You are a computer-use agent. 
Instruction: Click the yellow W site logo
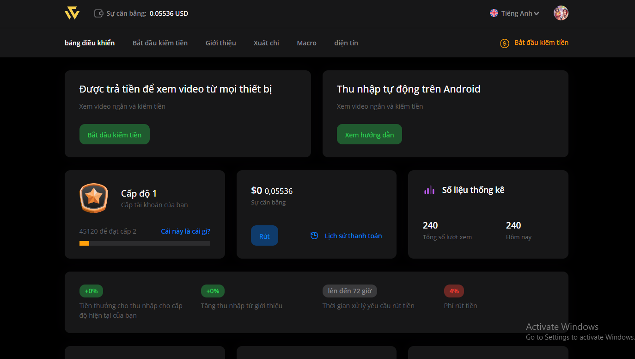point(72,13)
